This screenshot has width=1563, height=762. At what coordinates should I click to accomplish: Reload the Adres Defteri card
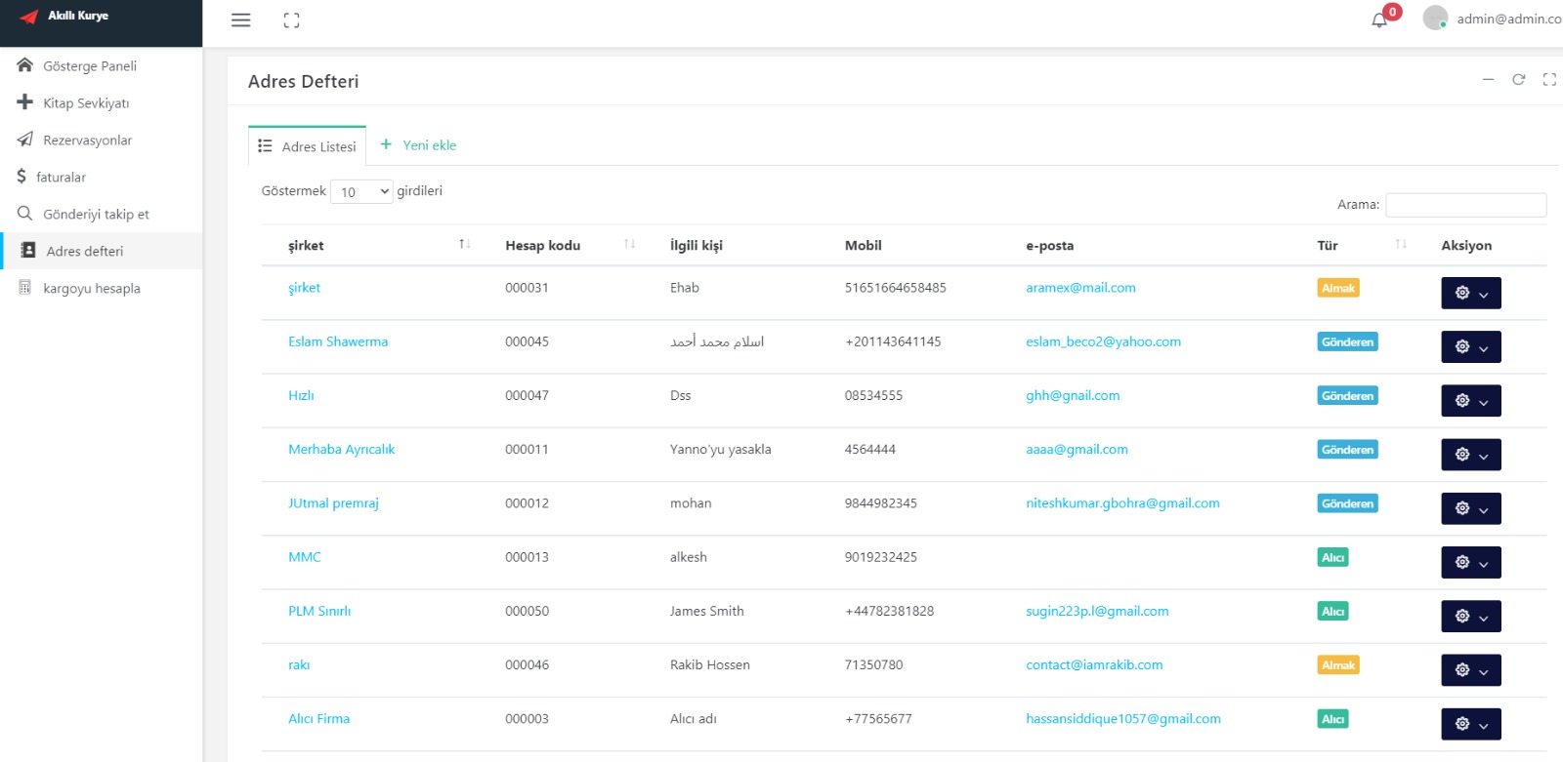click(x=1518, y=80)
